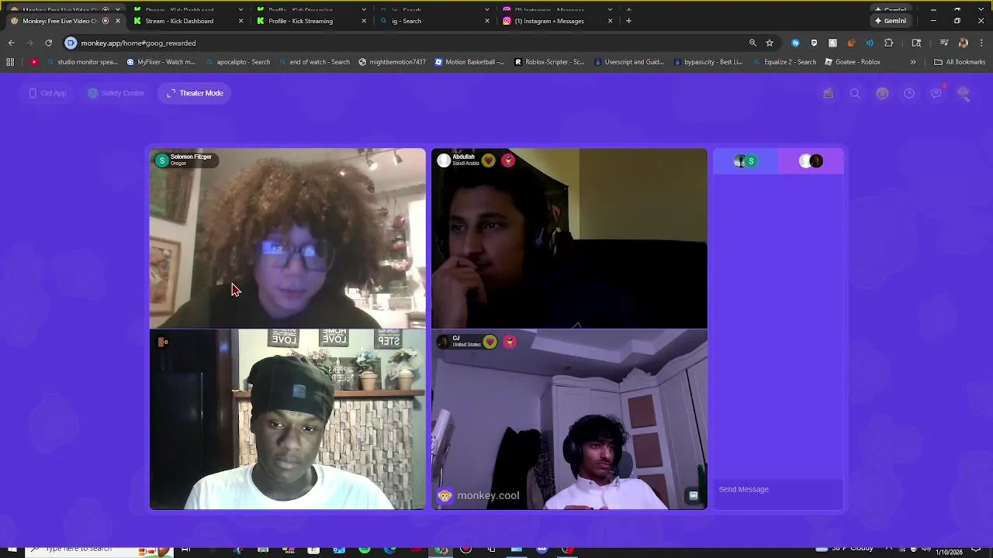Close the ig - Search tab
The height and width of the screenshot is (558, 993).
(487, 21)
